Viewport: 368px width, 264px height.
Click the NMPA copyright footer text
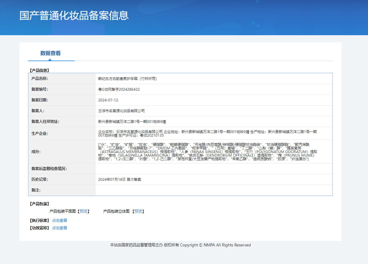point(180,245)
